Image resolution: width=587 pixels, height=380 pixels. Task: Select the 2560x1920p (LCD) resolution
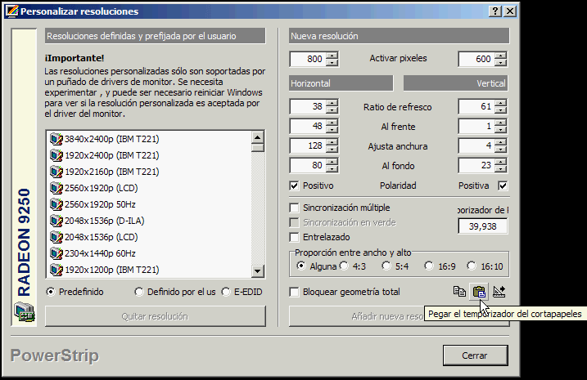coord(94,188)
